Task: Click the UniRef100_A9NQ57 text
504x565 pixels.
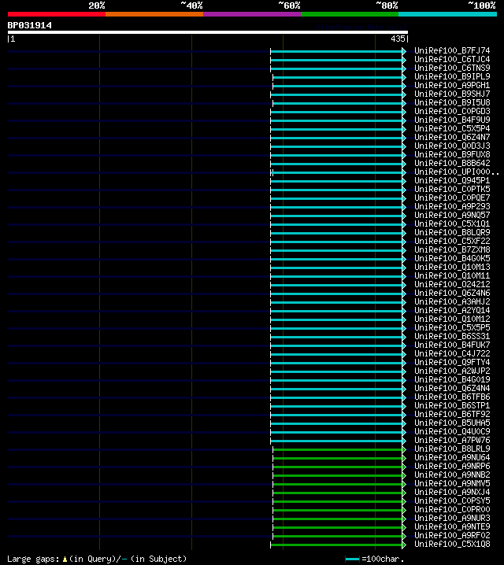Action: pos(452,215)
